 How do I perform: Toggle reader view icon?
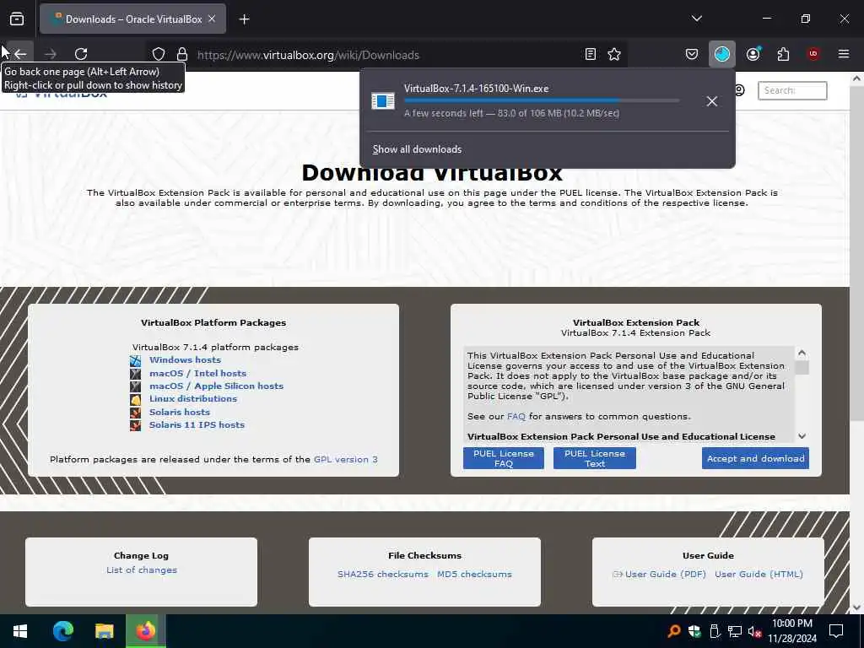click(x=590, y=54)
